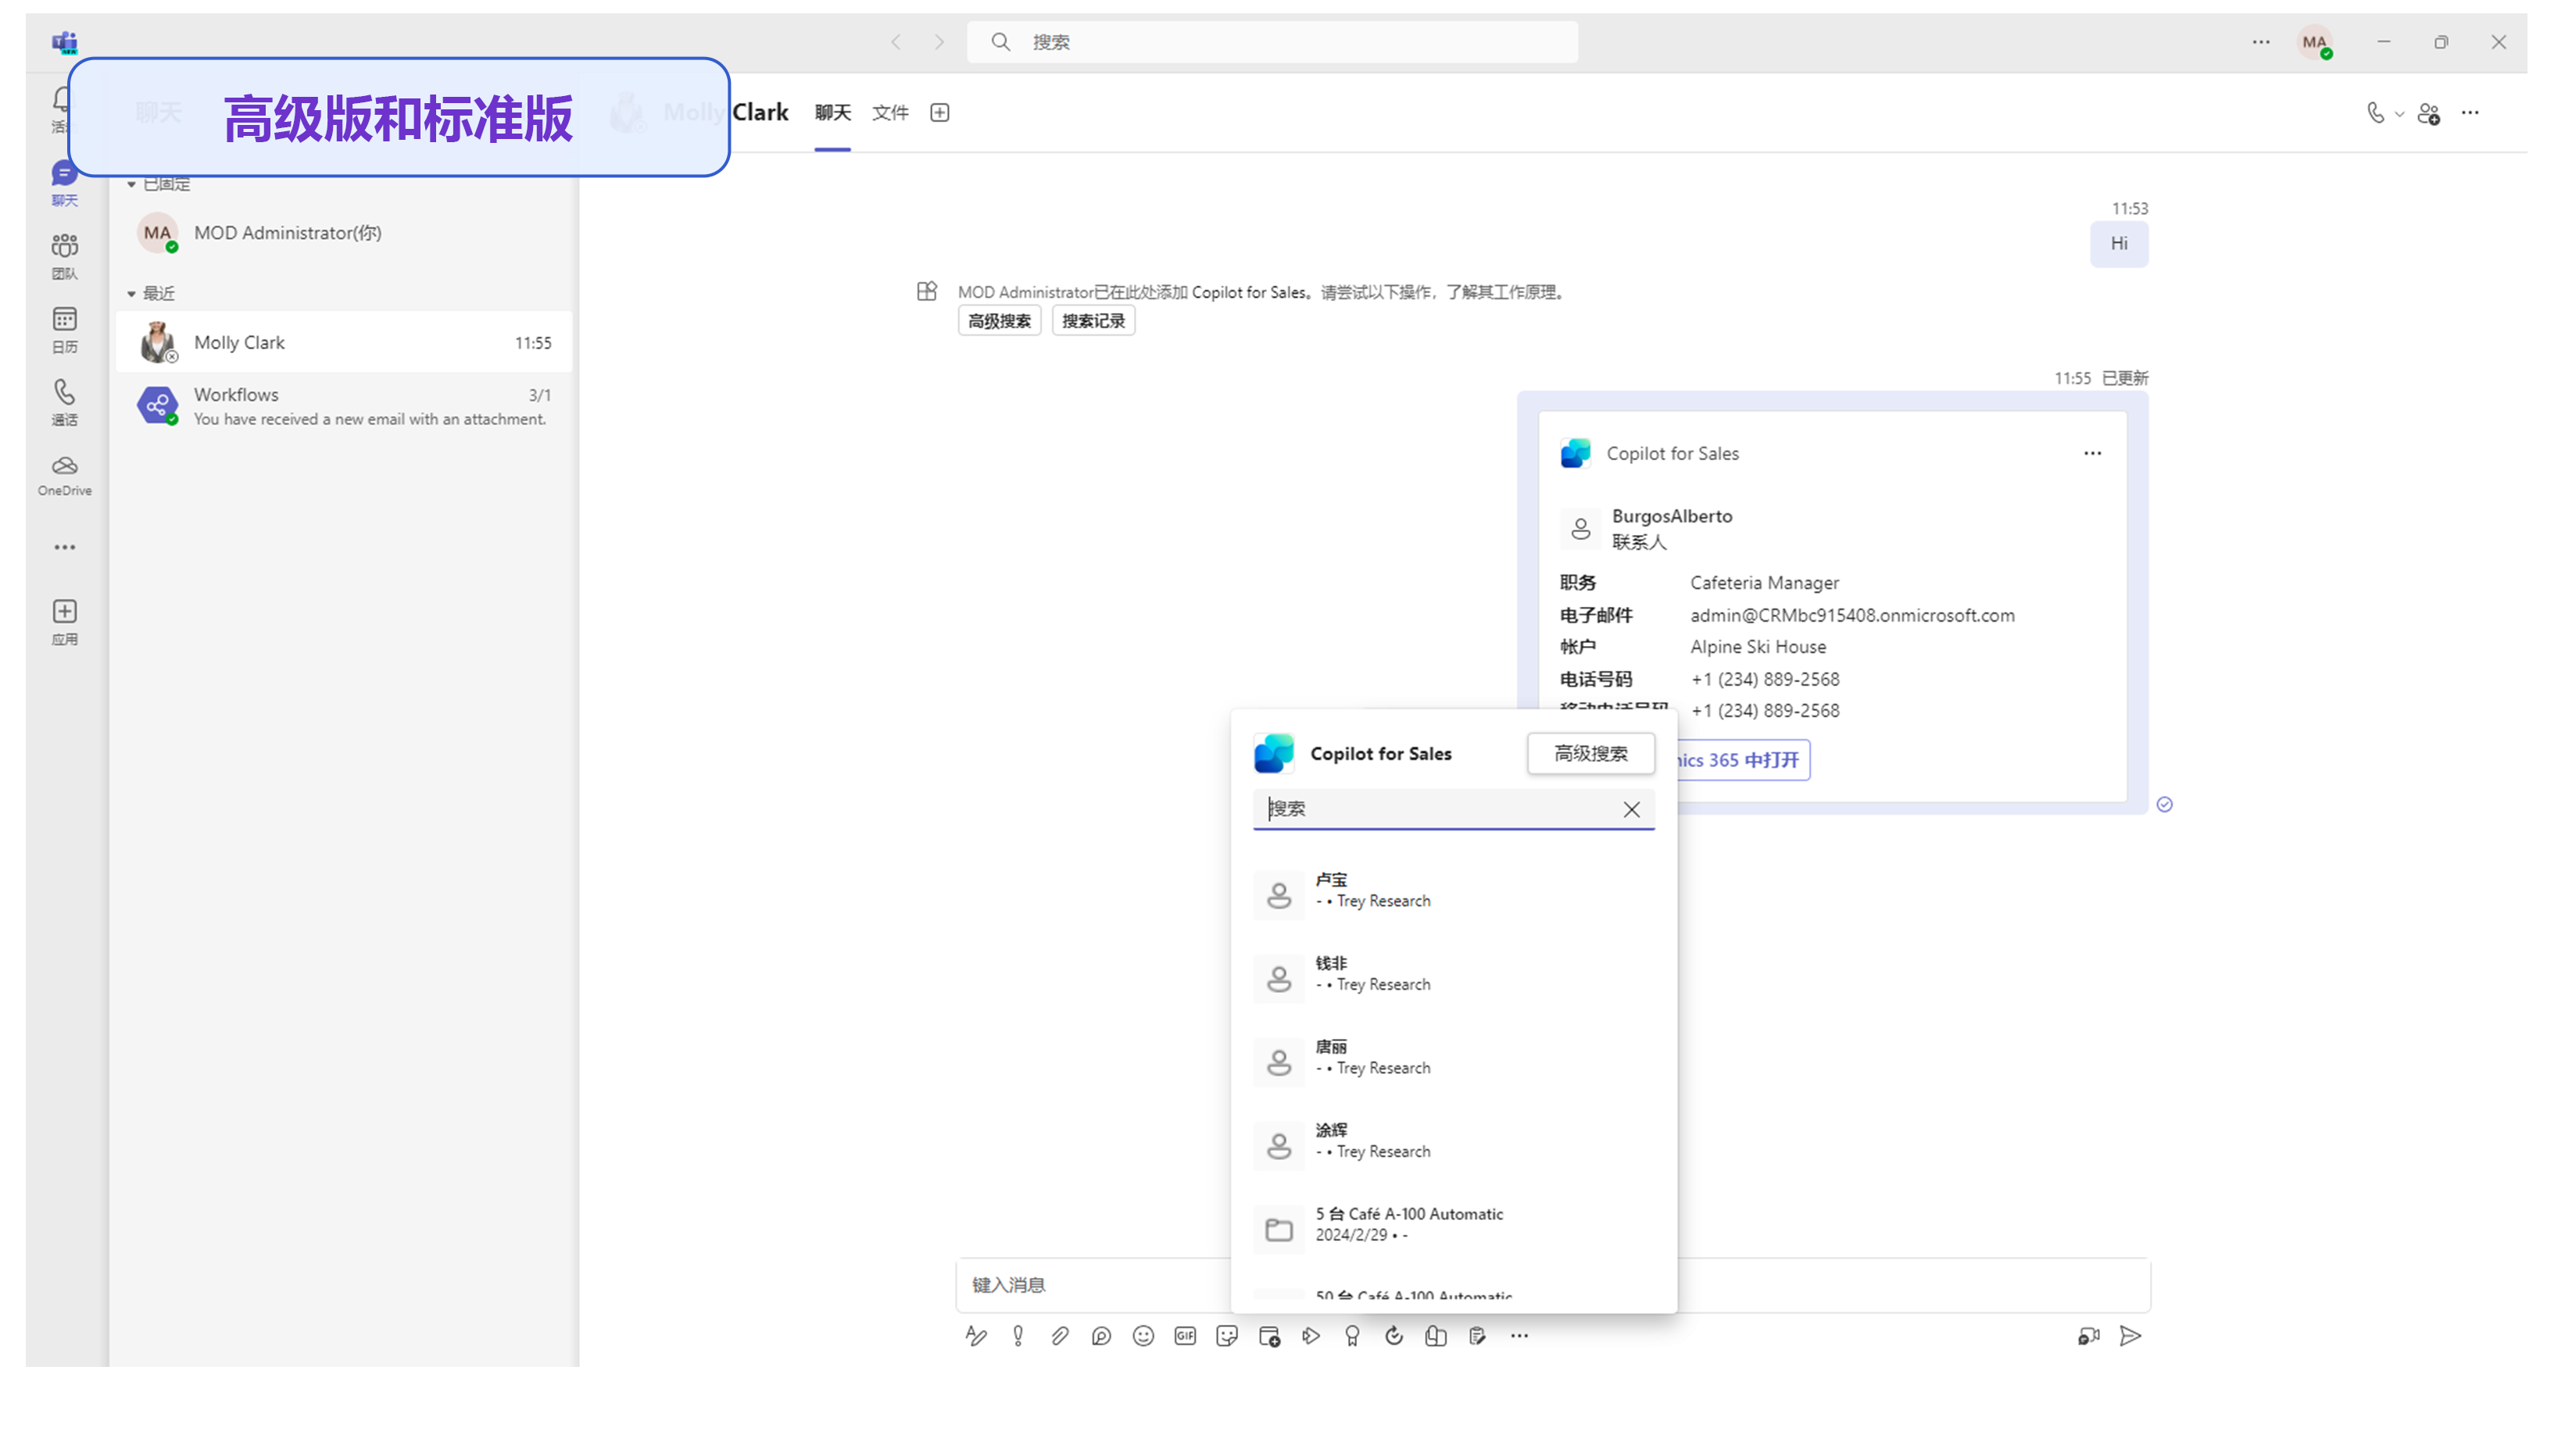Click the emoji picker icon
The height and width of the screenshot is (1456, 2551).
[x=1143, y=1336]
